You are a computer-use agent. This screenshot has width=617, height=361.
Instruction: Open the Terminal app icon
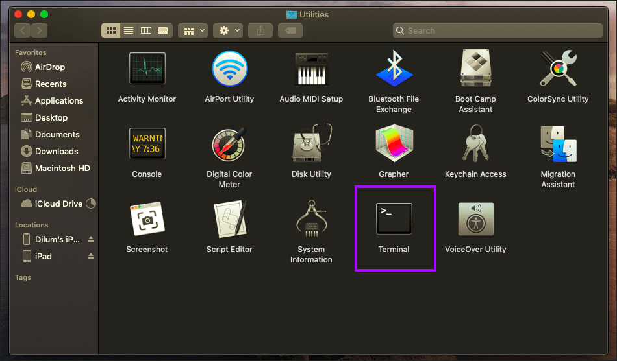pos(394,218)
